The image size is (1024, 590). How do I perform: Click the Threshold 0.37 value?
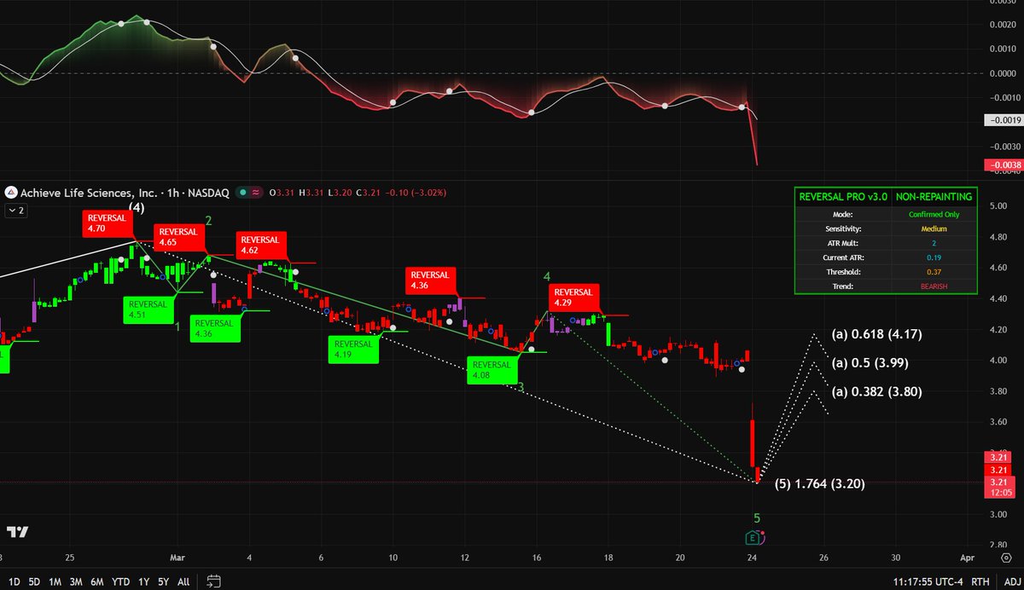click(934, 272)
